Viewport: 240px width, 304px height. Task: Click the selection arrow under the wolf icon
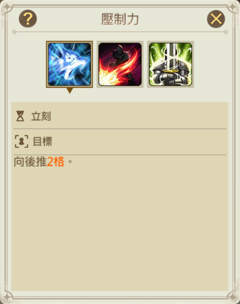[x=70, y=90]
